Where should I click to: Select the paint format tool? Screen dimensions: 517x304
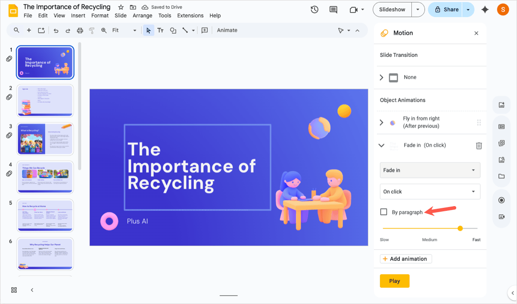91,30
